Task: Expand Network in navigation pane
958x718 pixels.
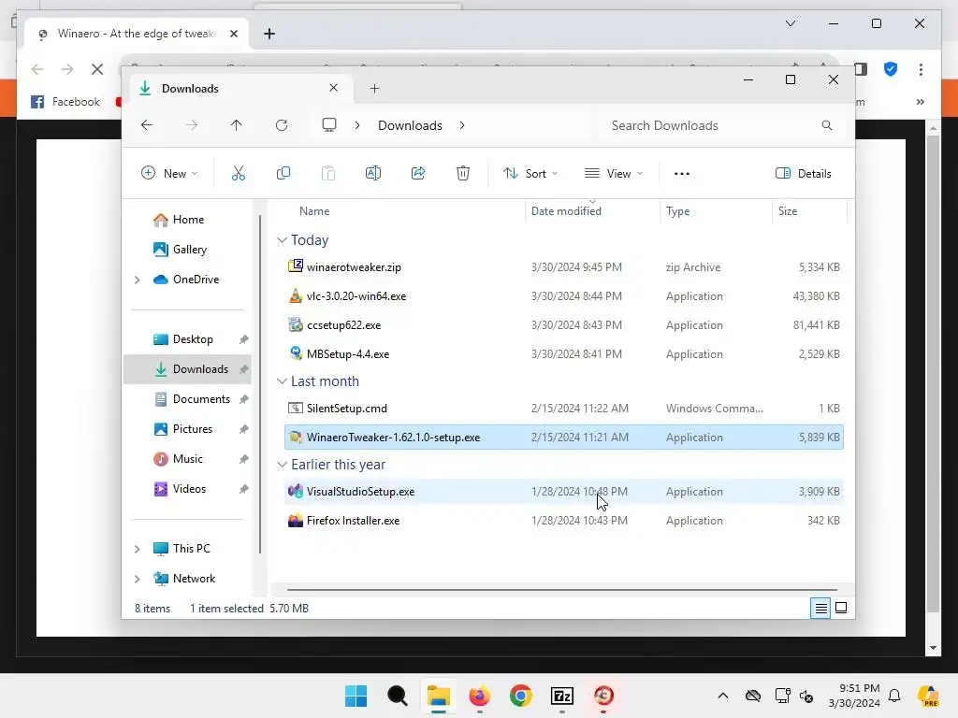Action: (138, 579)
